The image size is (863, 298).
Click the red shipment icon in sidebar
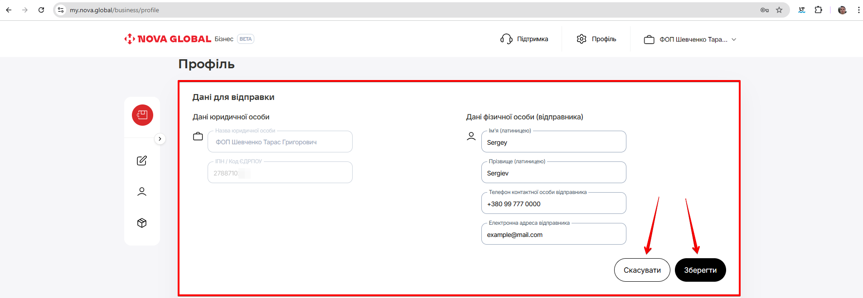(142, 115)
